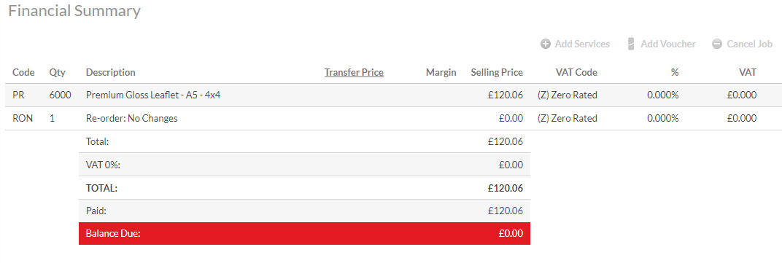The height and width of the screenshot is (263, 782).
Task: Click the red Balance Due bar
Action: 304,234
